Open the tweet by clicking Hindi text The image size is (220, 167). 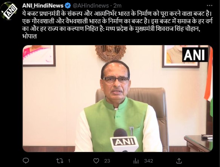(118, 25)
